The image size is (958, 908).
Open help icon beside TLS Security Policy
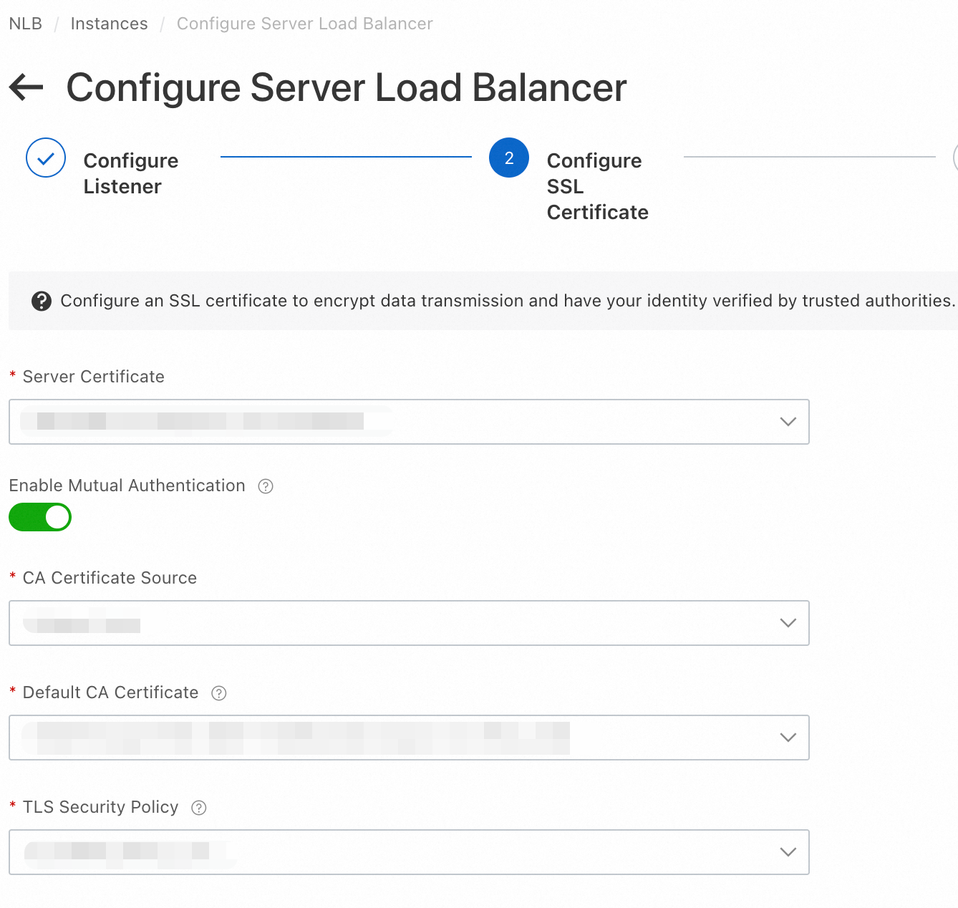click(x=199, y=808)
